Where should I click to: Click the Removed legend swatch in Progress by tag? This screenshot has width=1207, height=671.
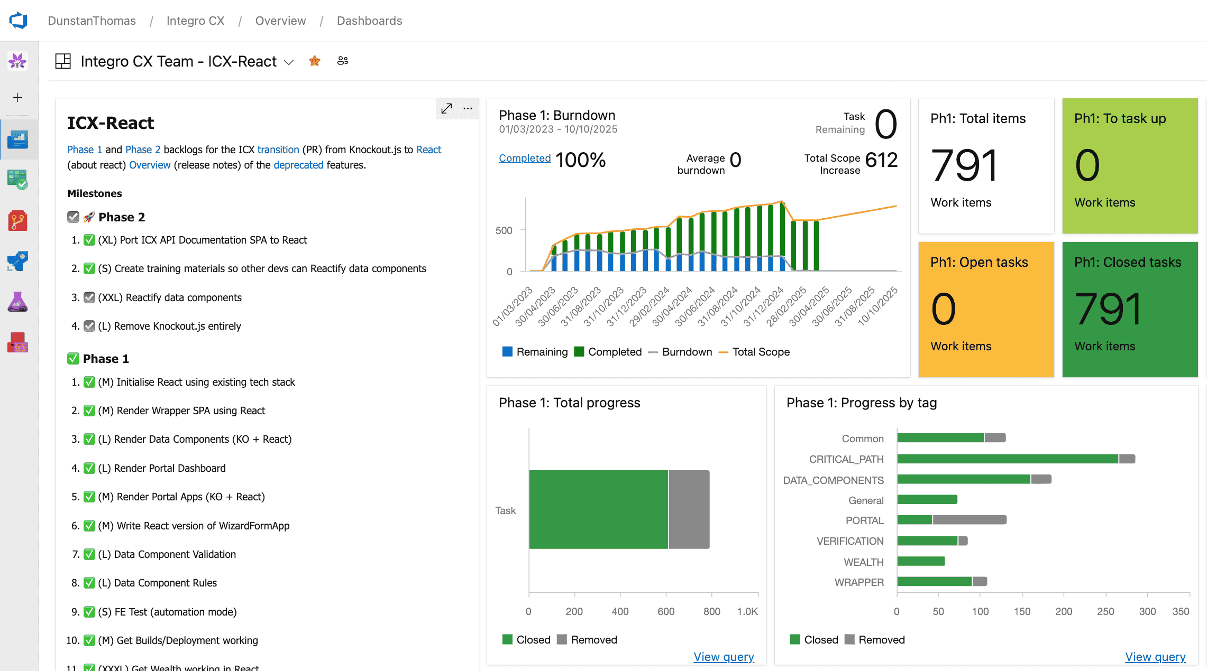pyautogui.click(x=850, y=640)
